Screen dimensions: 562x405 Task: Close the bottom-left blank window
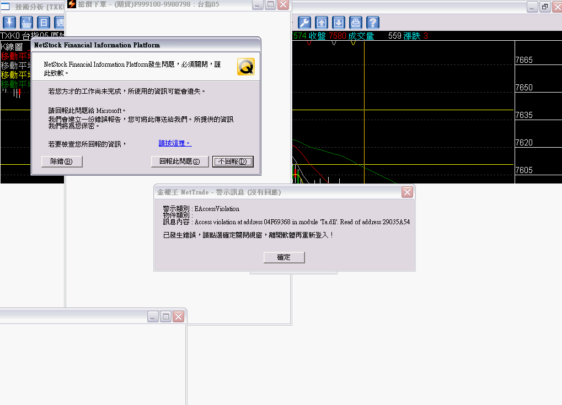(178, 316)
